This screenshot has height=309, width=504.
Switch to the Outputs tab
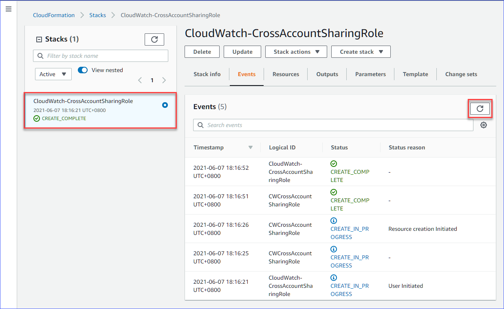coord(327,74)
